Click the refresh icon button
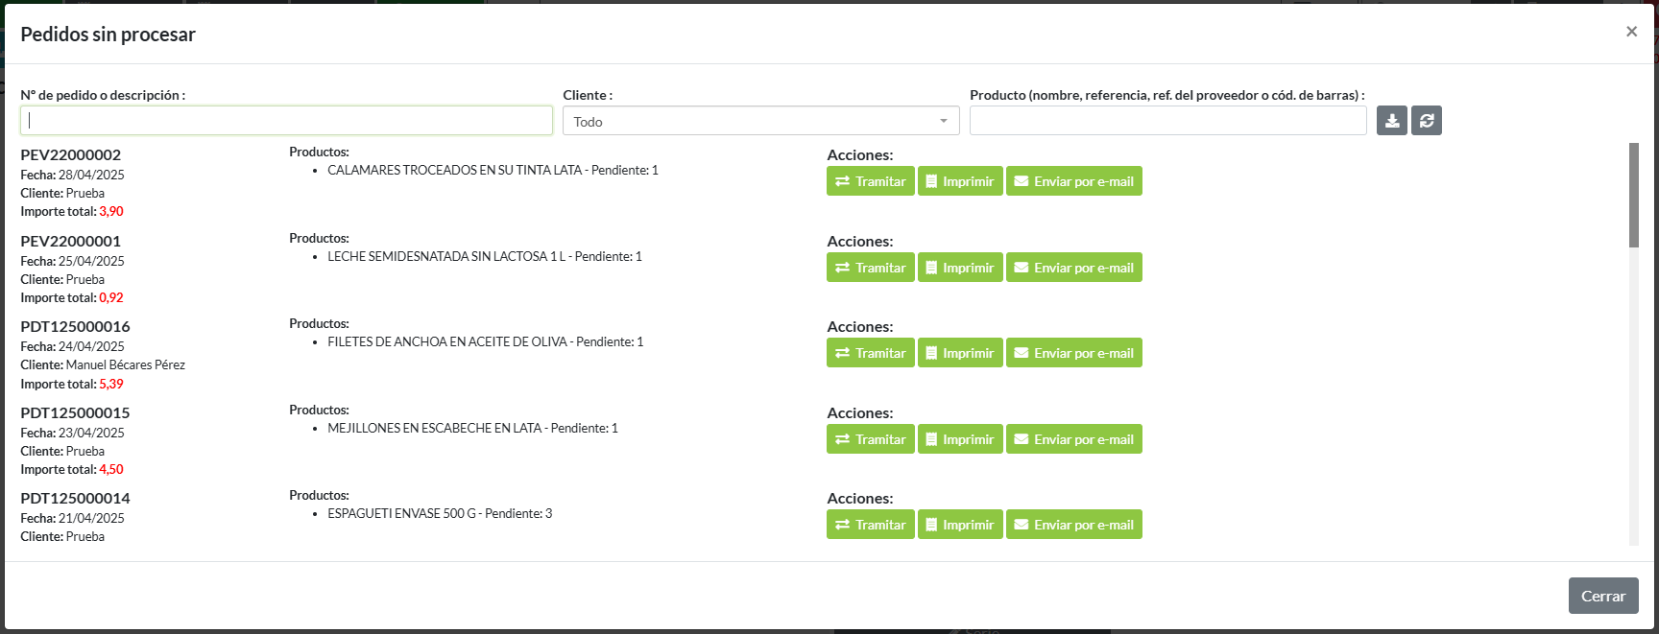The image size is (1659, 634). (1426, 121)
